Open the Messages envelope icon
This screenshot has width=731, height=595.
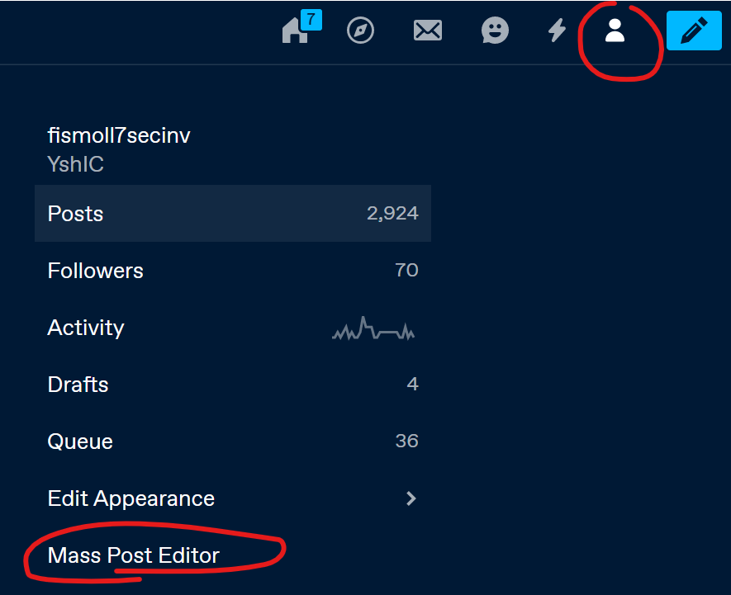428,31
